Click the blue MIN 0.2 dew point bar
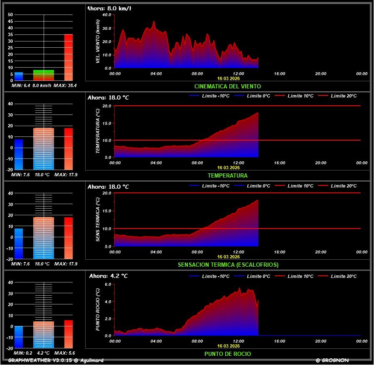374x365 pixels. [19, 337]
